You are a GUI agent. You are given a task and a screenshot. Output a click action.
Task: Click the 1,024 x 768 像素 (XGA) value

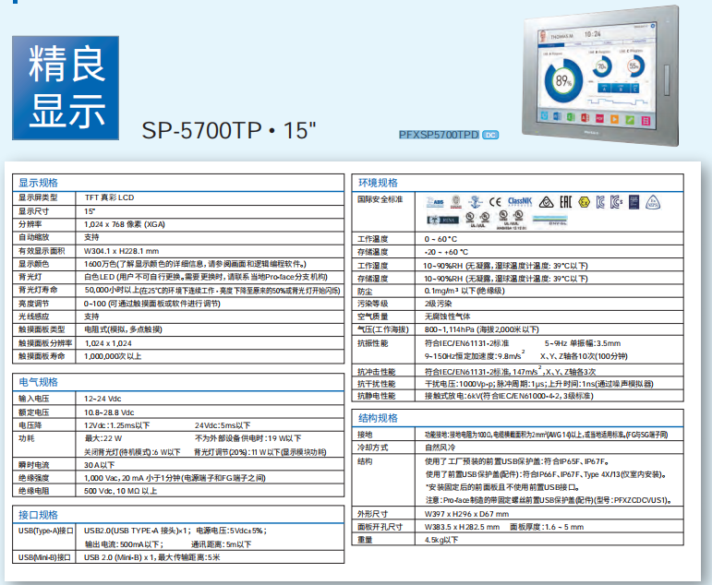[125, 224]
